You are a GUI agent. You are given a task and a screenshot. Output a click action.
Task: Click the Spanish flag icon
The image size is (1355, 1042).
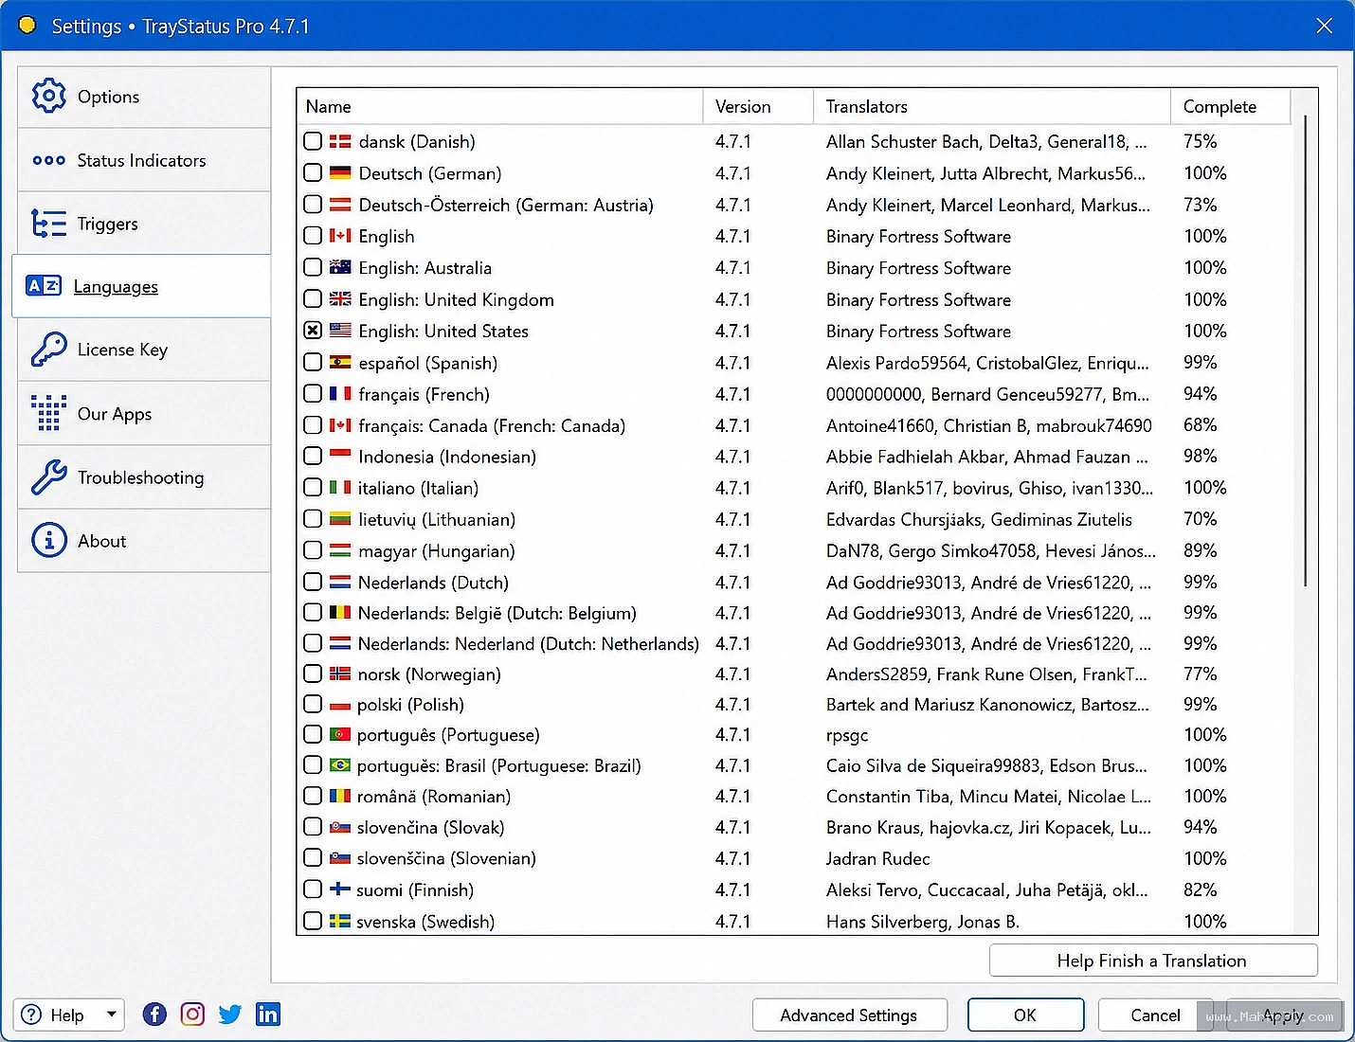click(340, 362)
